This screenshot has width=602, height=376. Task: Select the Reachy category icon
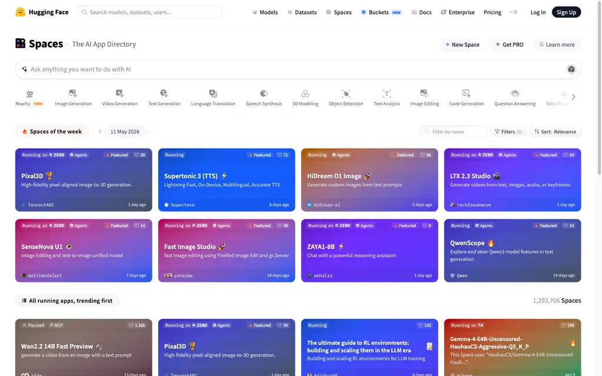(29, 93)
